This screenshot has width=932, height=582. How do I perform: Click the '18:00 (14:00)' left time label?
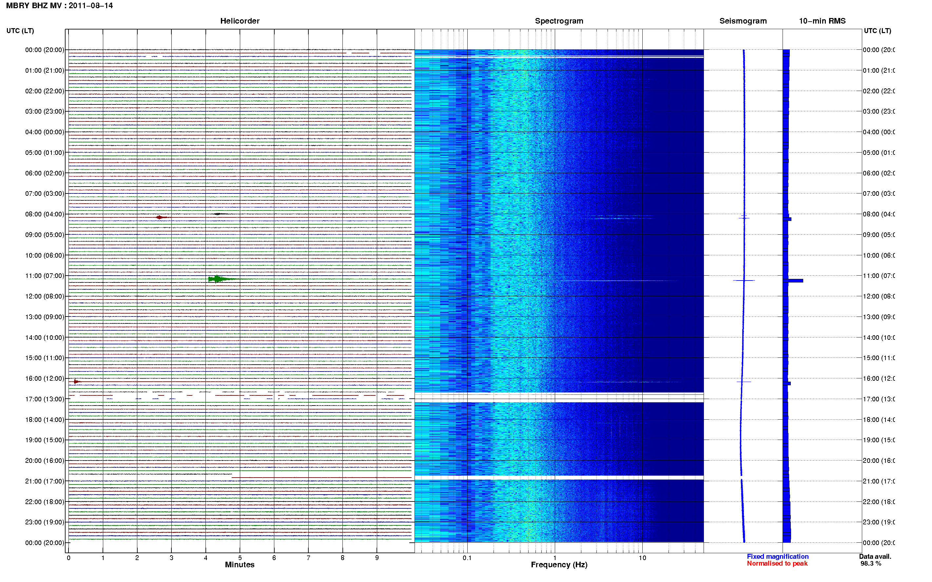pyautogui.click(x=45, y=420)
